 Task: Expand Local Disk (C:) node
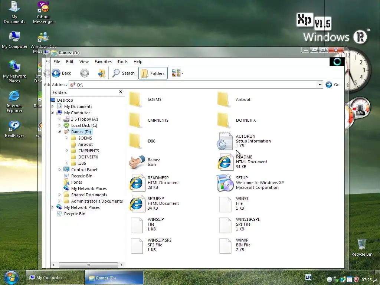pyautogui.click(x=60, y=125)
